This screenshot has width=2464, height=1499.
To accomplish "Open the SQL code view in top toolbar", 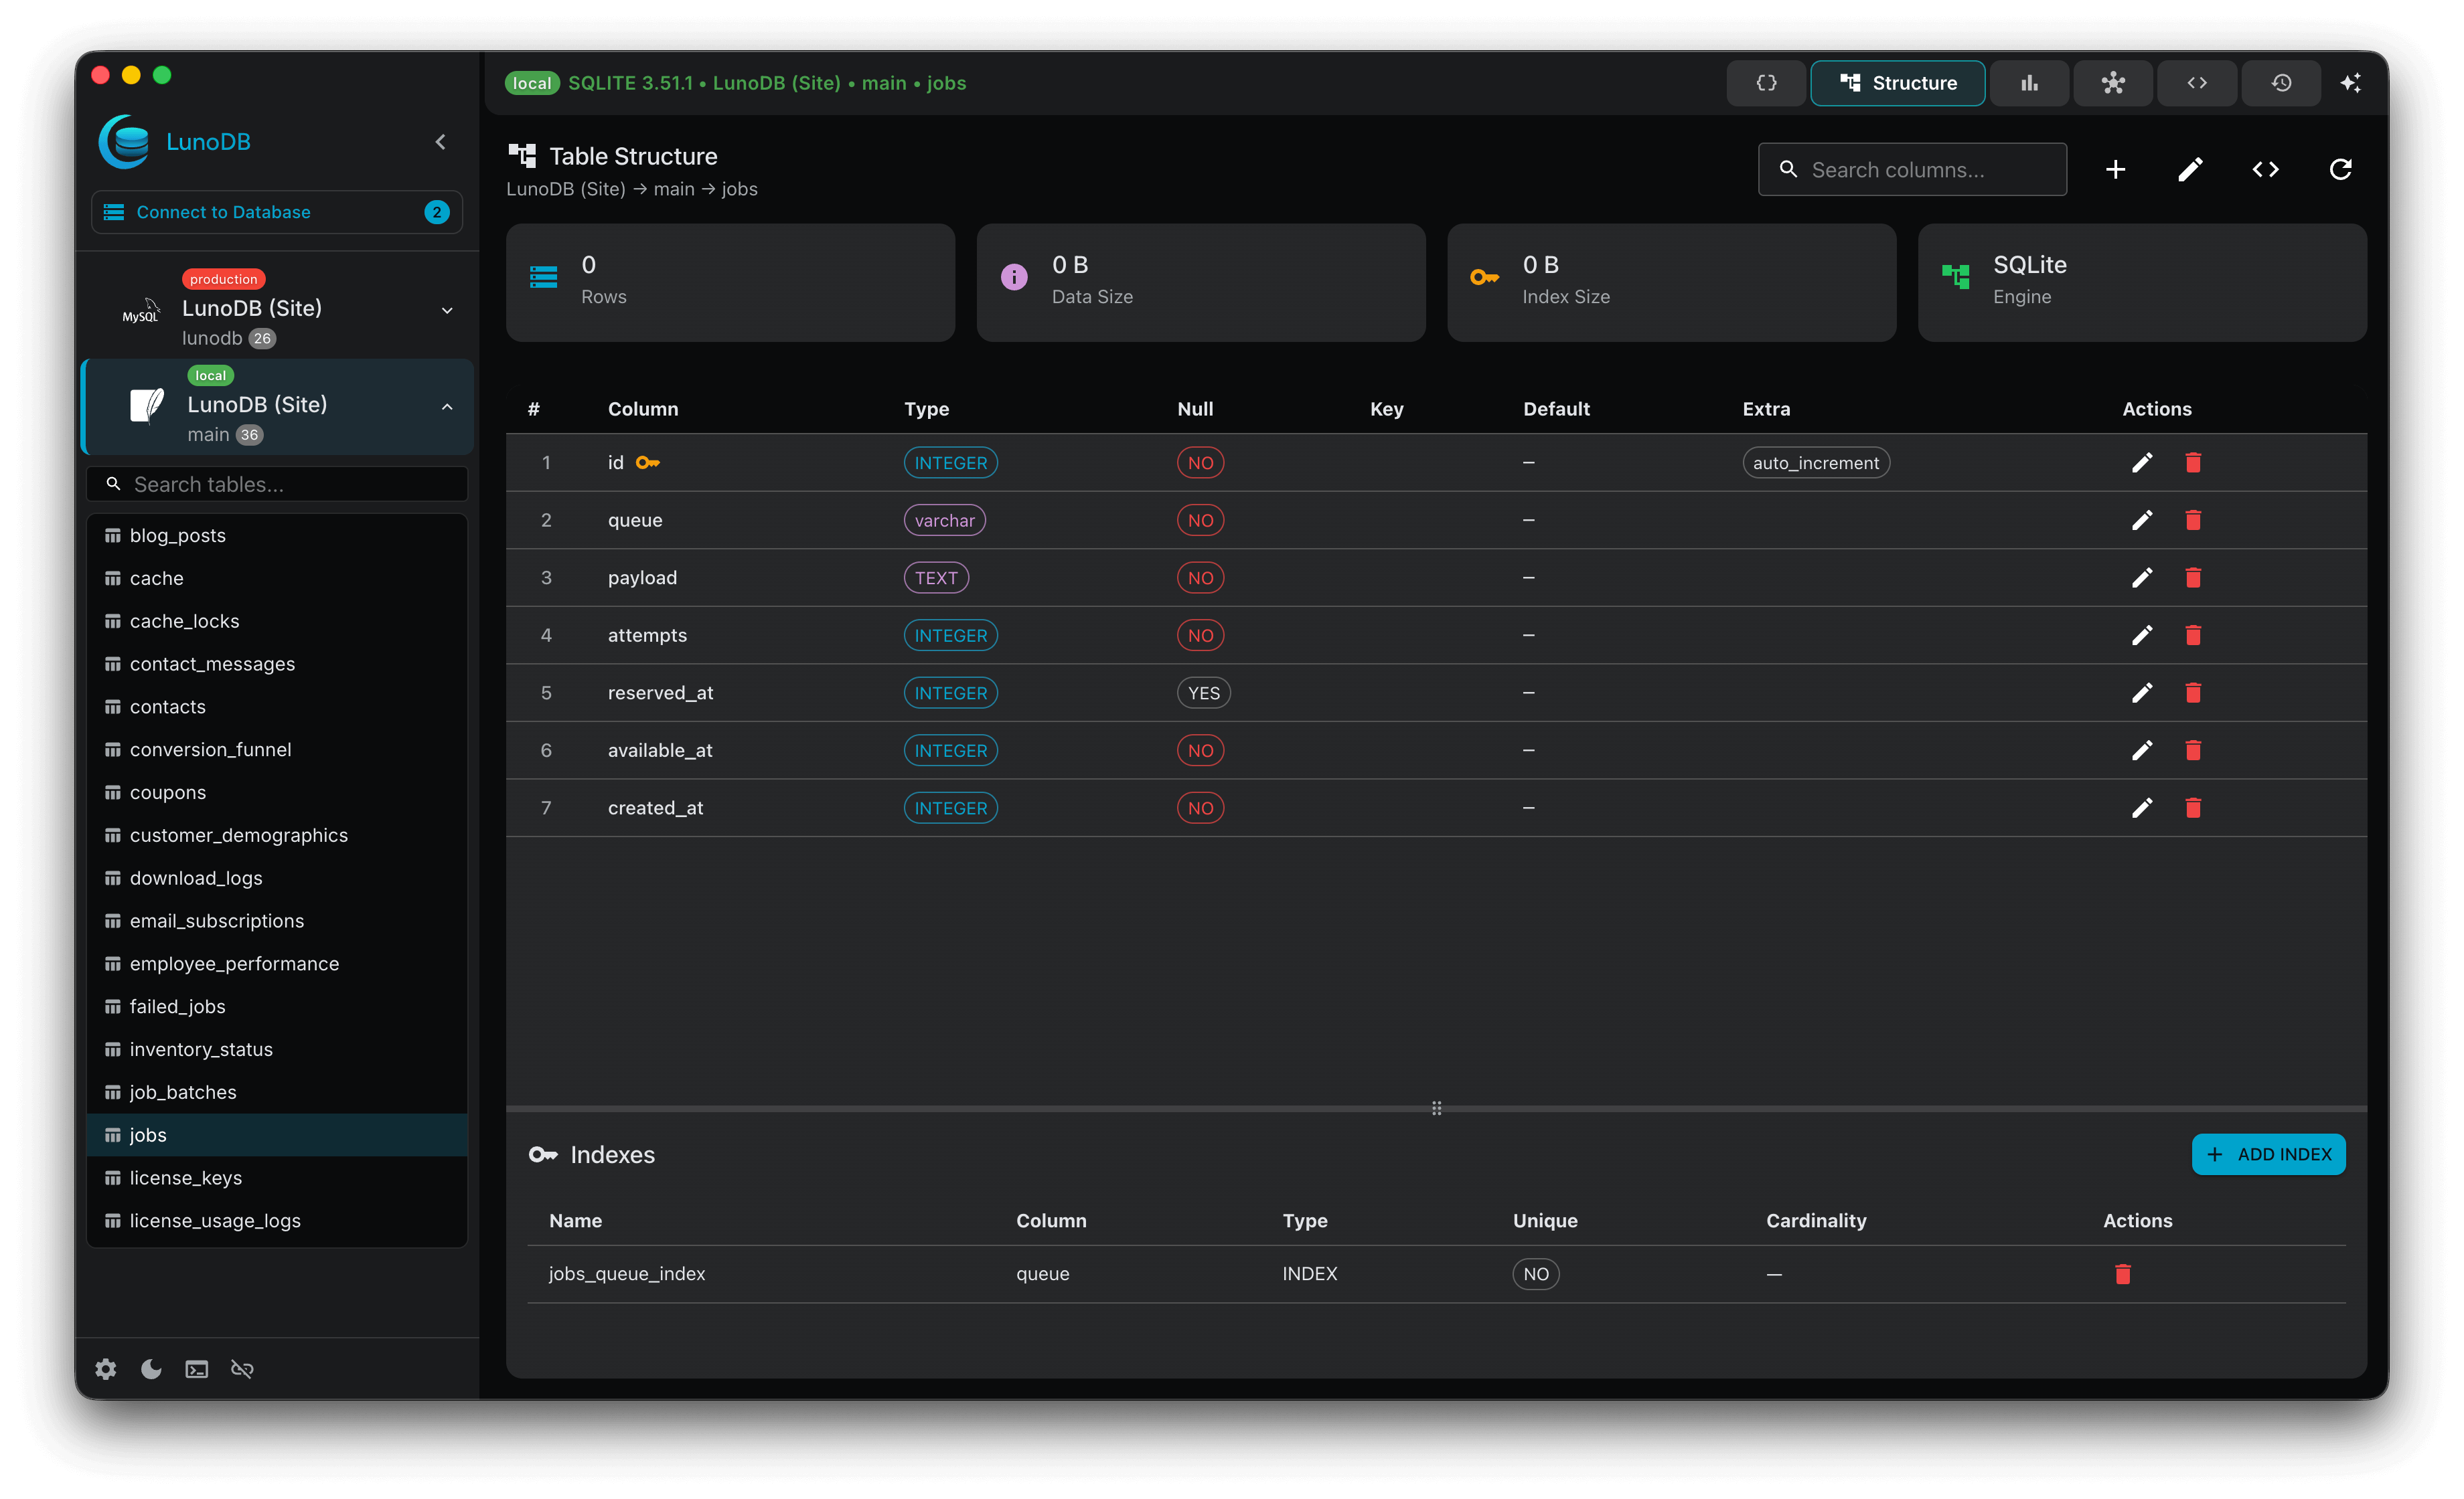I will pos(2197,83).
